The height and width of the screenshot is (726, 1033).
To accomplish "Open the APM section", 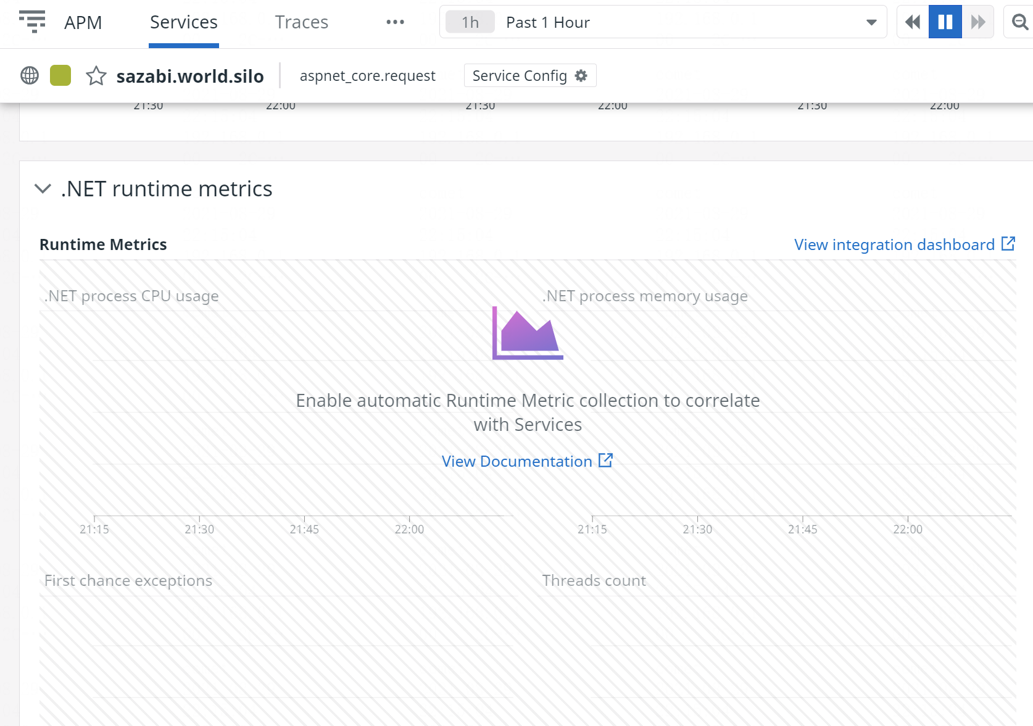I will pos(83,22).
